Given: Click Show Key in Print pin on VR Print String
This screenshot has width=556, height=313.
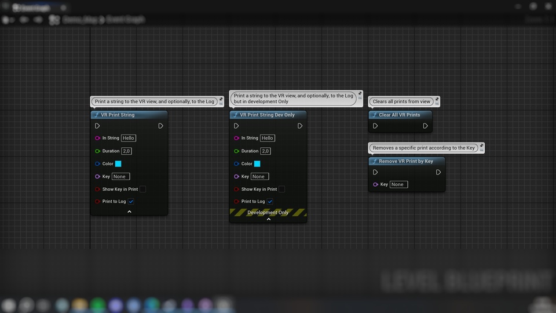Looking at the screenshot, I should coord(97,190).
